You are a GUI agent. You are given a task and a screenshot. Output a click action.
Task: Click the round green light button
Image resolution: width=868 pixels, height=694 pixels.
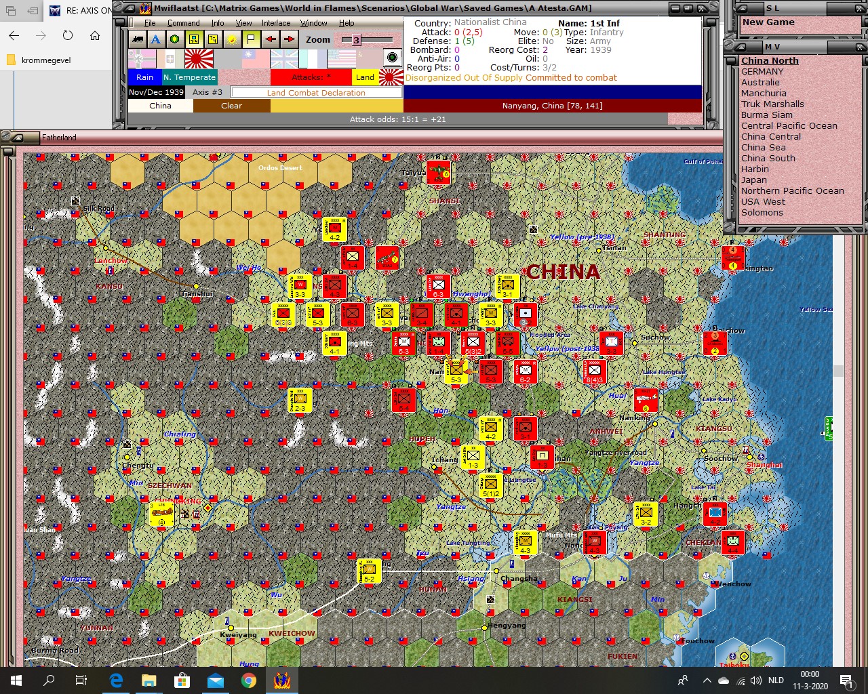[392, 58]
